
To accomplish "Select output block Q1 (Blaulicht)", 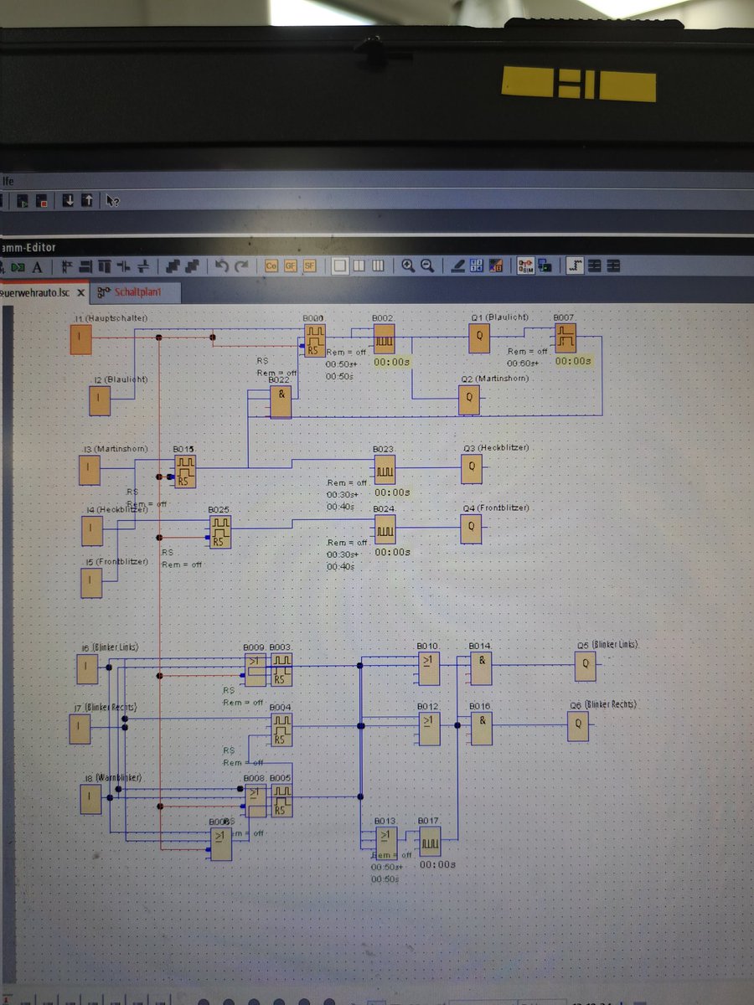I will [479, 338].
